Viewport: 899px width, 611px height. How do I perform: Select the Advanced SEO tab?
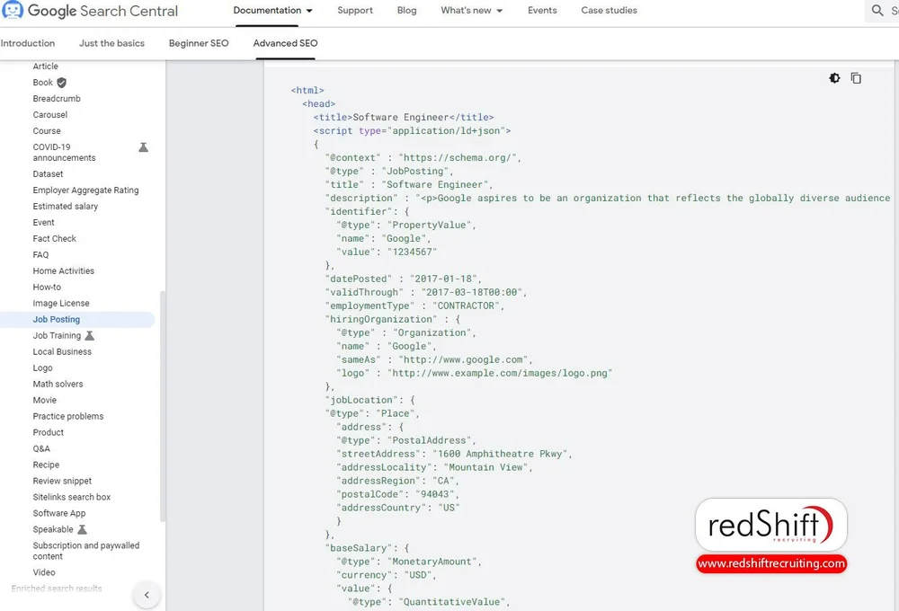pyautogui.click(x=285, y=43)
